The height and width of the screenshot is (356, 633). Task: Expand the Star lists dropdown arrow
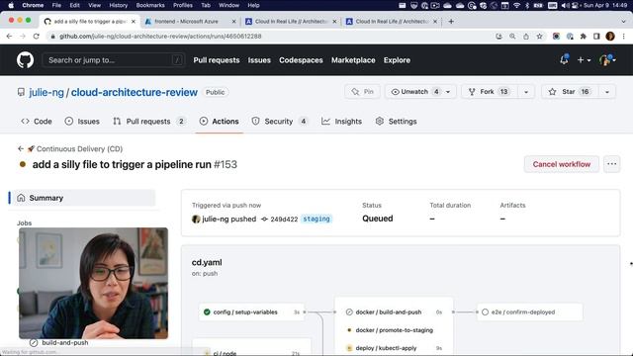pos(606,92)
